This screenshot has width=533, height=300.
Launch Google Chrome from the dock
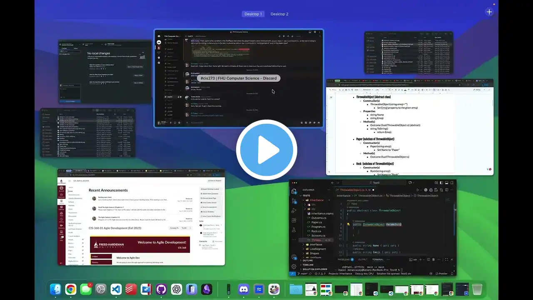[x=71, y=289]
